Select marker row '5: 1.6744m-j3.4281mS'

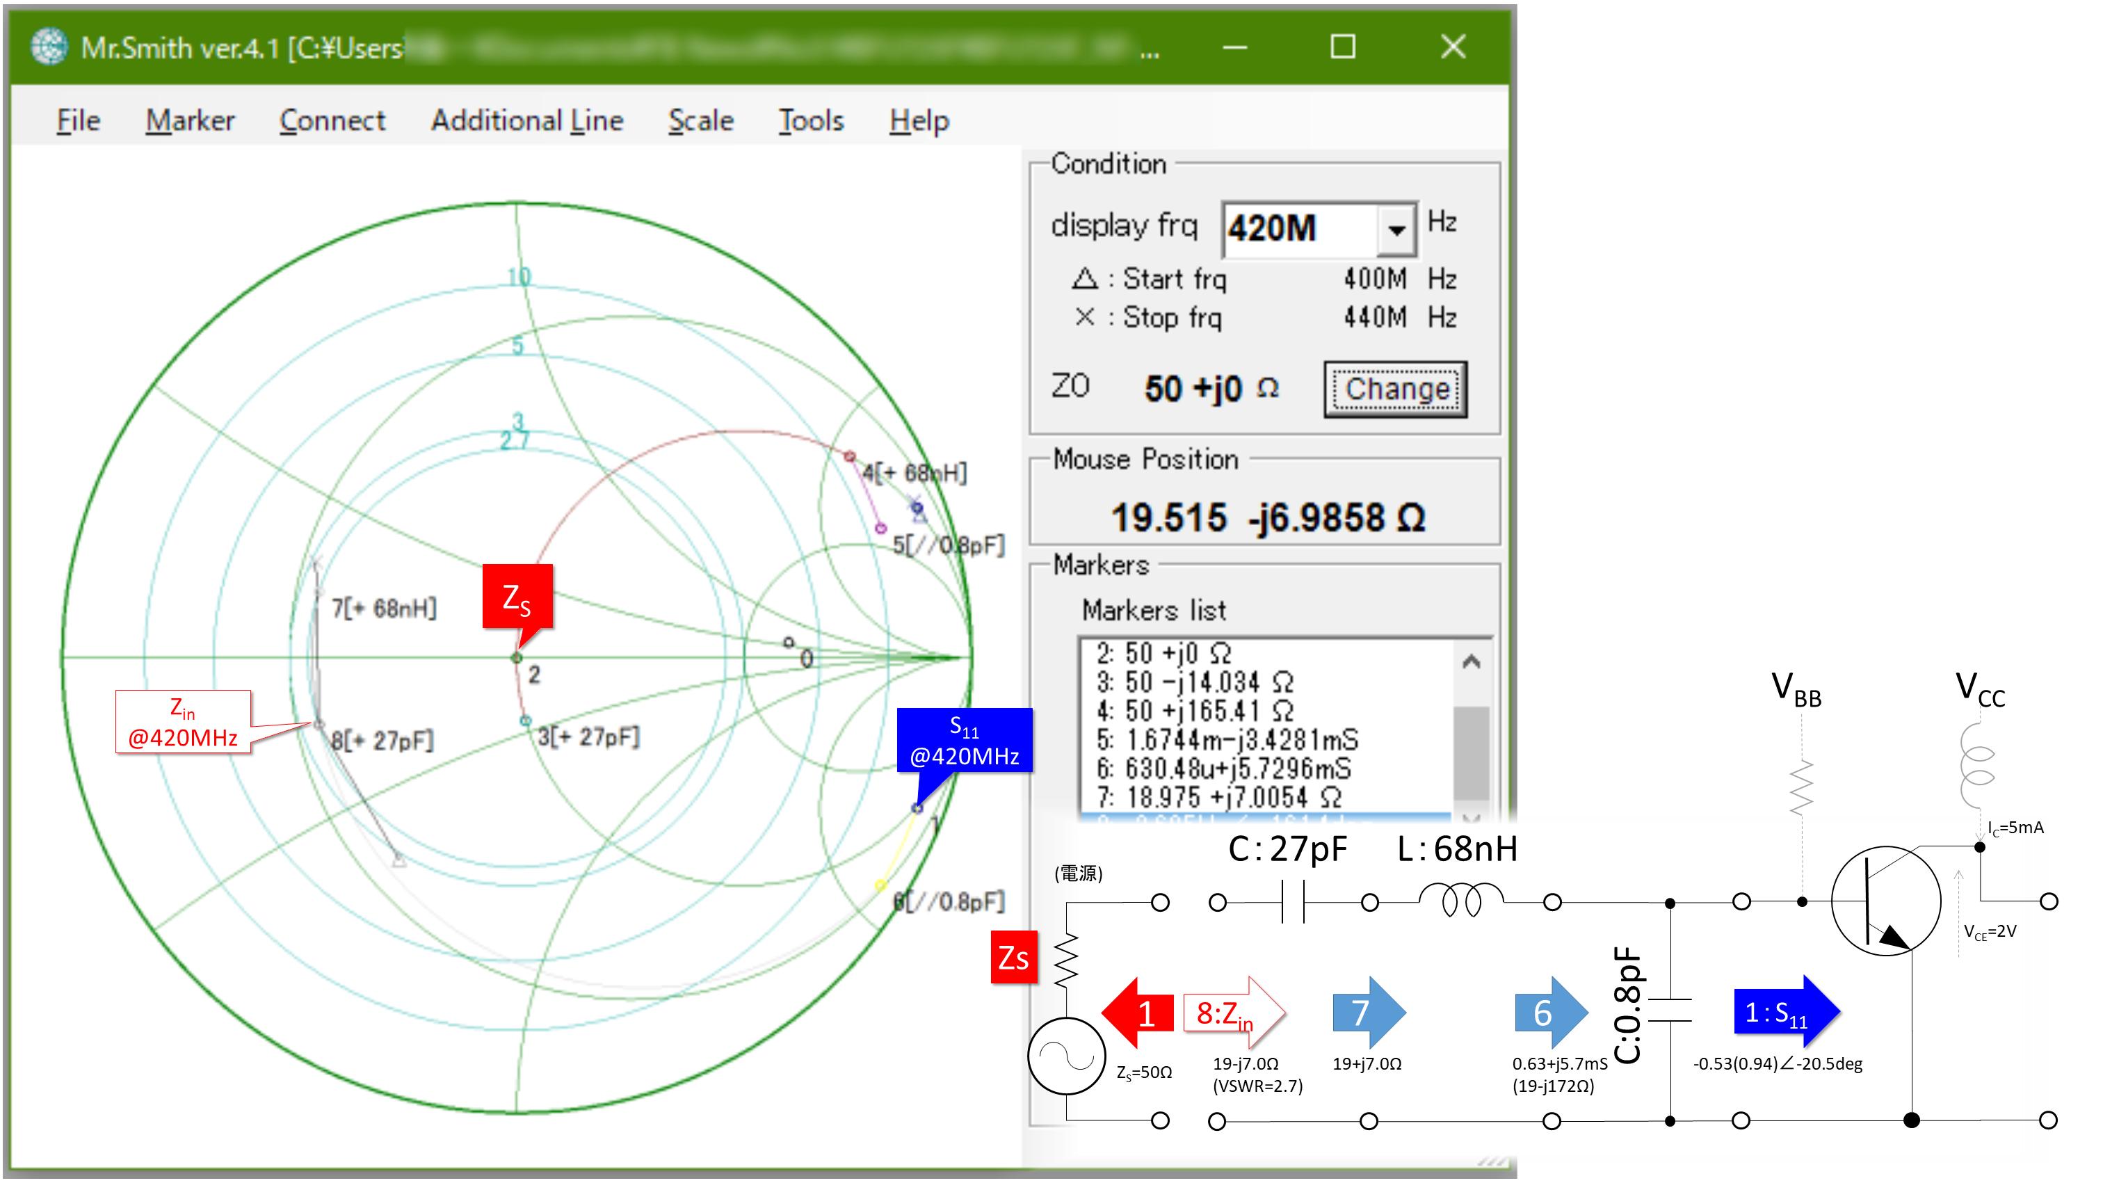(x=1266, y=741)
